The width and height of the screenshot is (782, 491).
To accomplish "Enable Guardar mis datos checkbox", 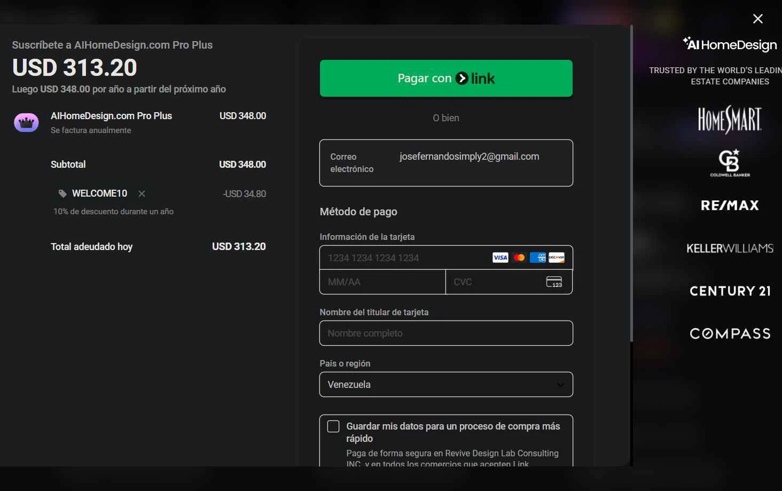I will (333, 426).
